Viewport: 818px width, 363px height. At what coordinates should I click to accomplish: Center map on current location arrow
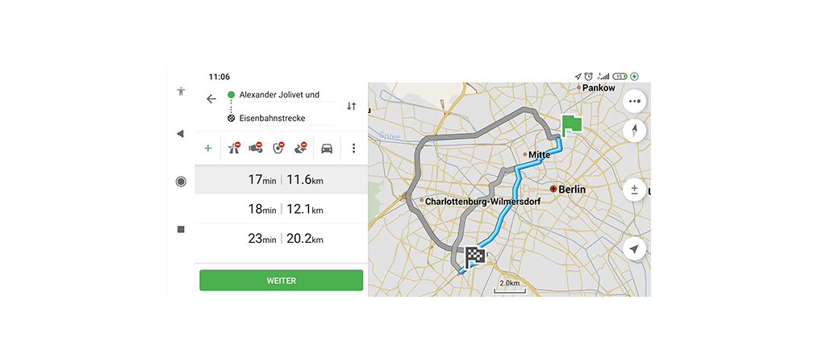635,249
